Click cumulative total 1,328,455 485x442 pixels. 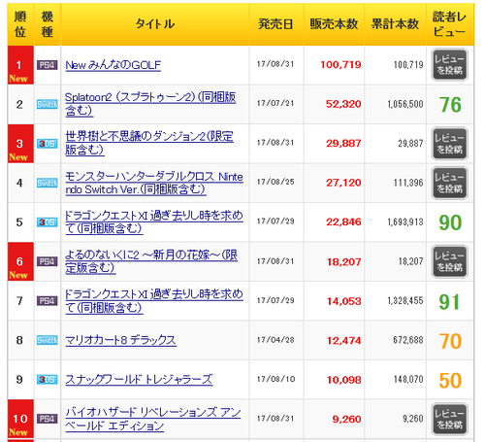[x=405, y=301]
